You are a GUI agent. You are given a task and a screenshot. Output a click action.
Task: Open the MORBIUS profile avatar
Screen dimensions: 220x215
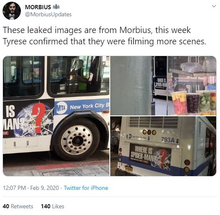pyautogui.click(x=12, y=11)
